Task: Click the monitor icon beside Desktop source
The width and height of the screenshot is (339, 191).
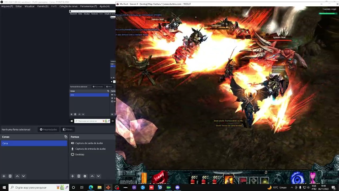Action: coord(73,154)
